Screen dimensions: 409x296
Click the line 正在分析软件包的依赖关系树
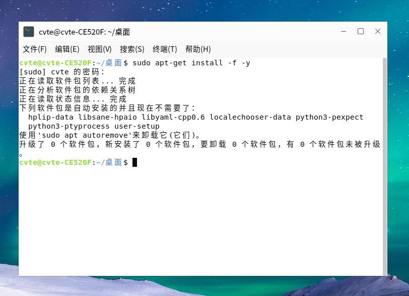click(78, 90)
